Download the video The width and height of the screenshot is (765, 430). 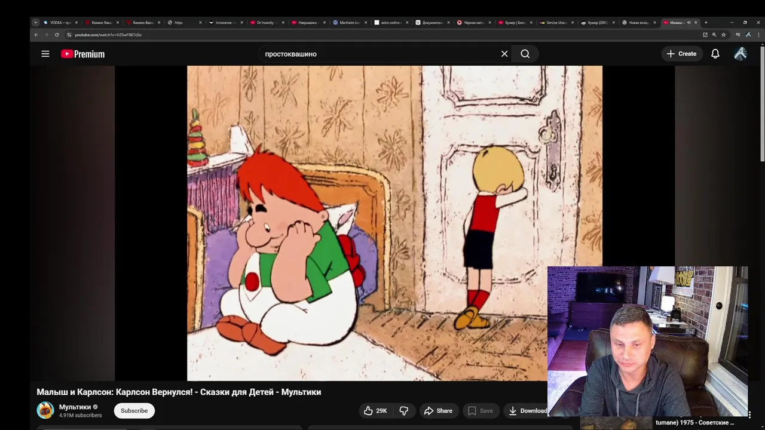tap(528, 411)
